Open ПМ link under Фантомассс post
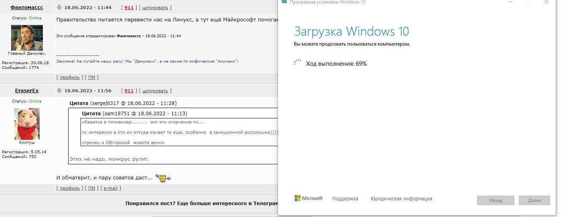 (92, 77)
